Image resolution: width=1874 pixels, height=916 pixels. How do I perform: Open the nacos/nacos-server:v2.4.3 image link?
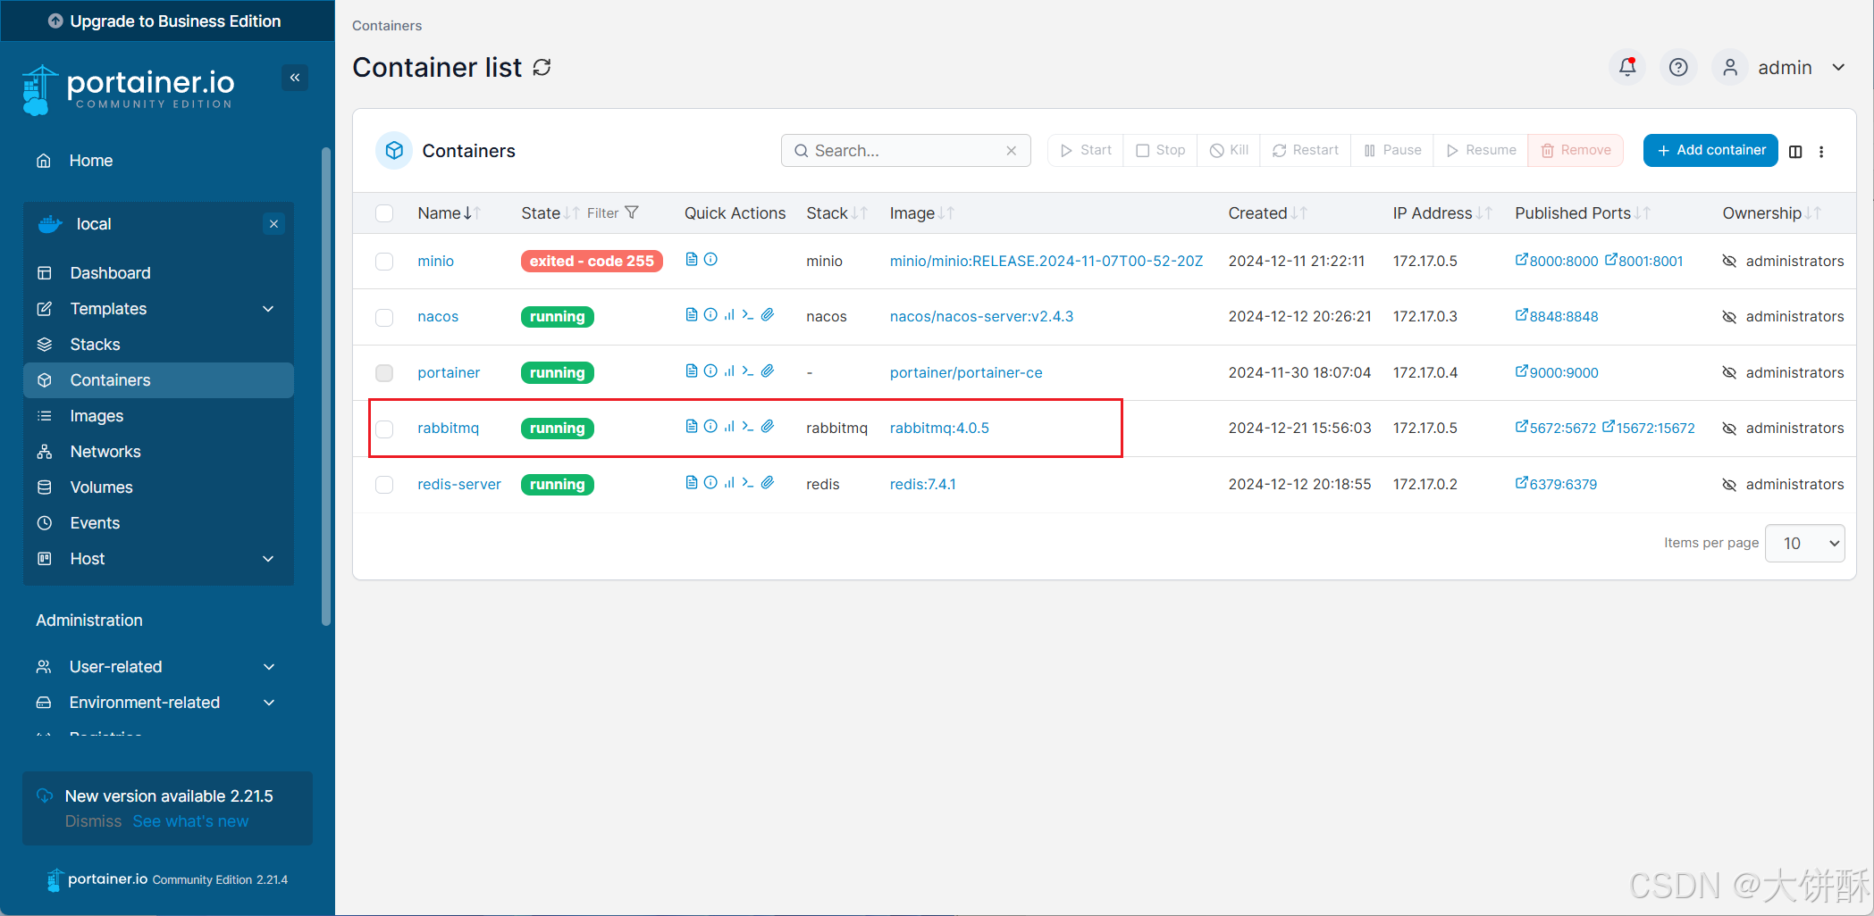click(x=981, y=316)
